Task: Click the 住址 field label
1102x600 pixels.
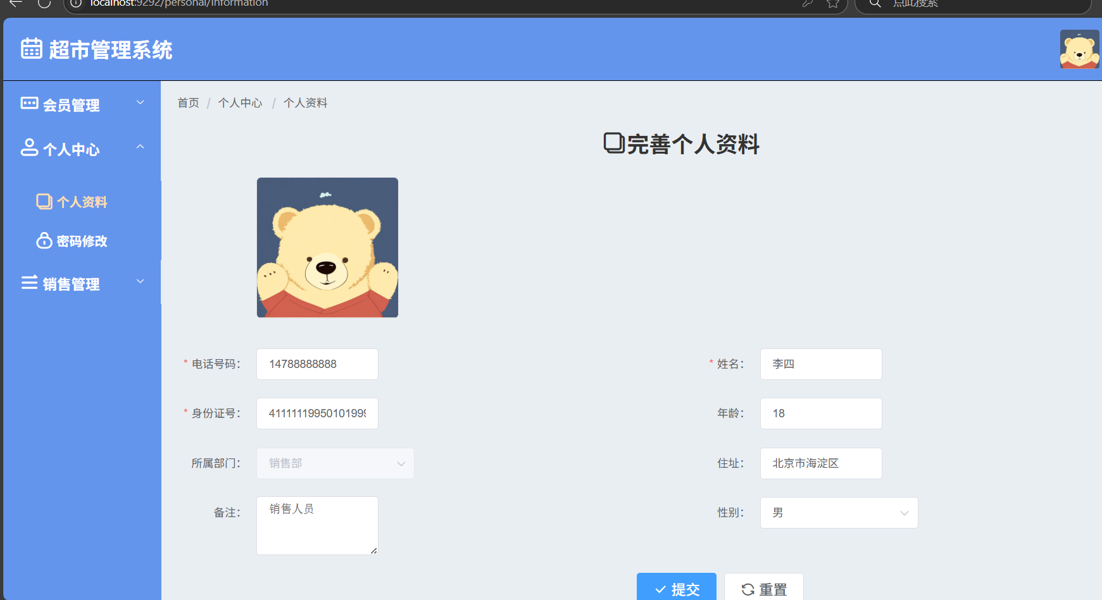Action: [x=730, y=463]
